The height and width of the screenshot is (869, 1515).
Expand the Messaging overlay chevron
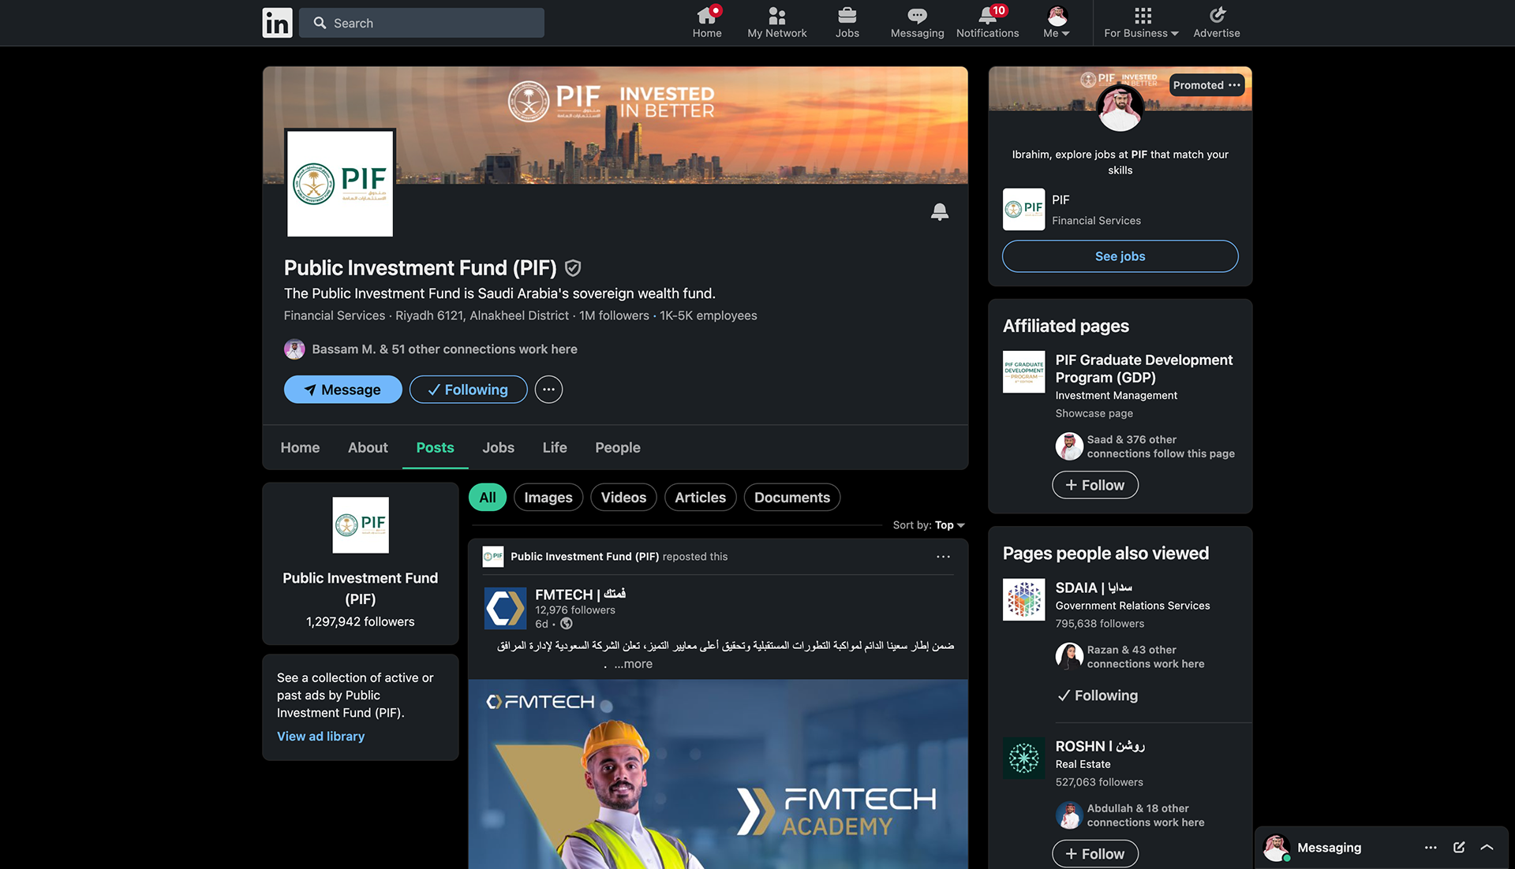point(1487,848)
